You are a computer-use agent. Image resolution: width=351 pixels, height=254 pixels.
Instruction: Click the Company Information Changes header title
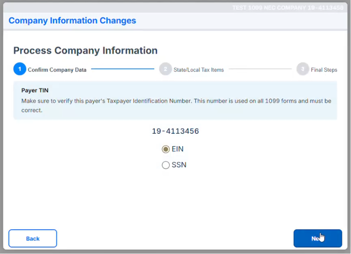(x=72, y=21)
